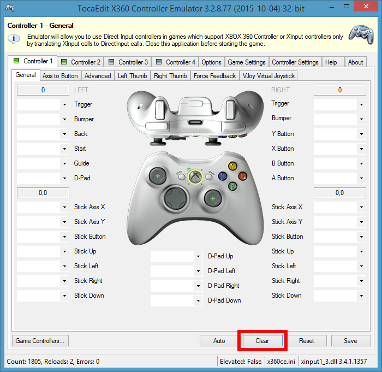The width and height of the screenshot is (382, 372).
Task: Expand the Start mapping dropdown
Action: [x=64, y=149]
